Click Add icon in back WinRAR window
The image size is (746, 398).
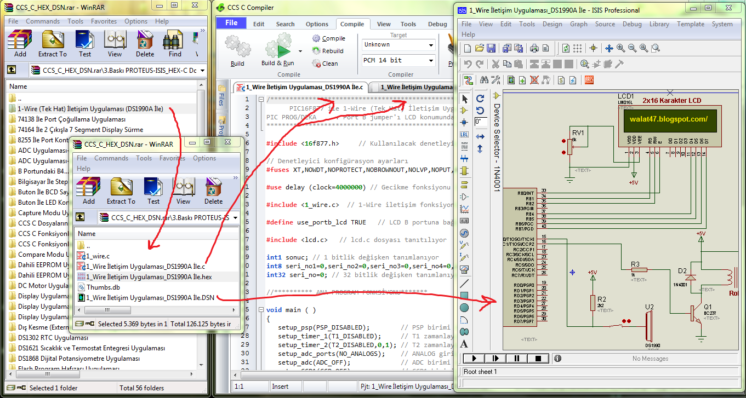pos(20,45)
